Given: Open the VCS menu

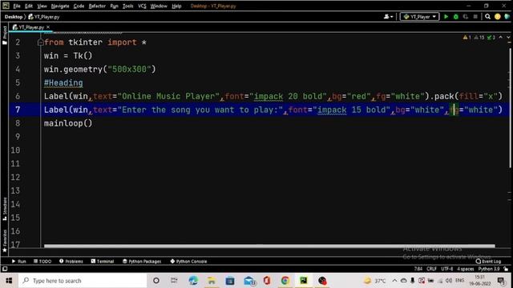Looking at the screenshot, I should pyautogui.click(x=142, y=6).
